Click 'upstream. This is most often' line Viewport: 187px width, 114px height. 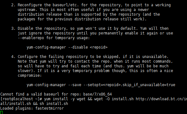(x=83, y=10)
